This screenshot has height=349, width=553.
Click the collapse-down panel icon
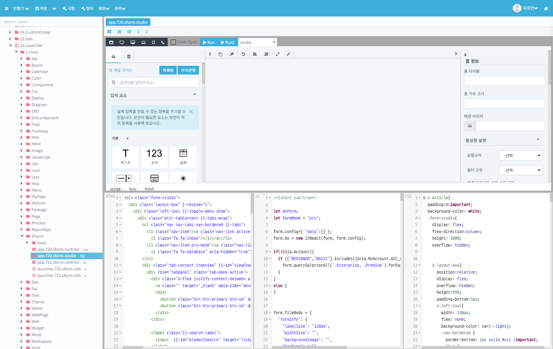[x=119, y=32]
